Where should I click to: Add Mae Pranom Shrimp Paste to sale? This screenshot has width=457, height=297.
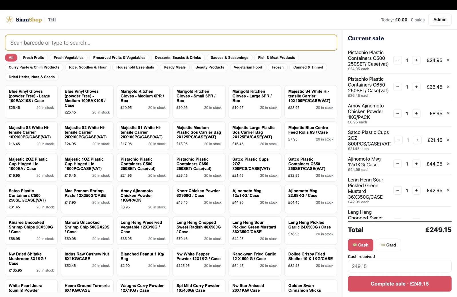point(87,199)
